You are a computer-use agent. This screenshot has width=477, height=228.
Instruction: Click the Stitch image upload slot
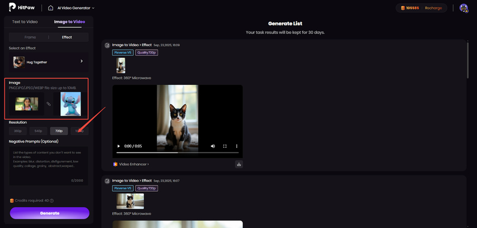pyautogui.click(x=70, y=104)
